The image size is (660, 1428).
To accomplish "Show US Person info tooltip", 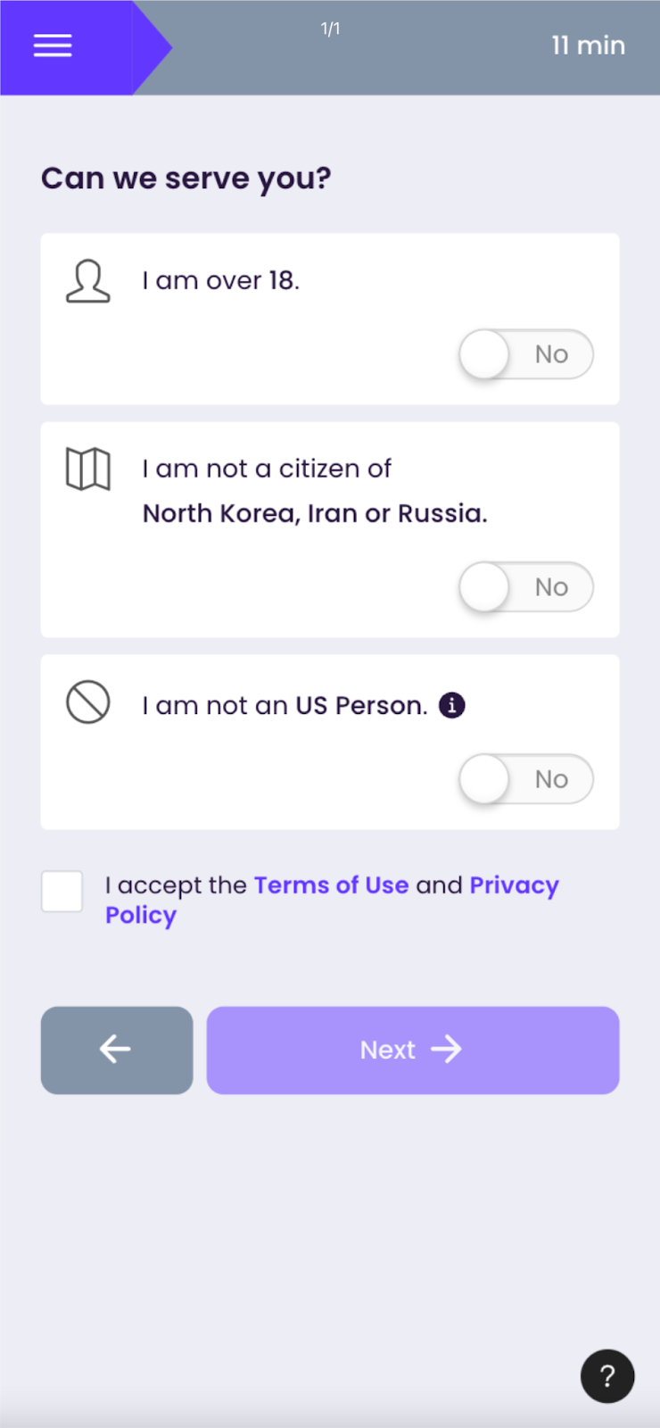I will pyautogui.click(x=452, y=705).
